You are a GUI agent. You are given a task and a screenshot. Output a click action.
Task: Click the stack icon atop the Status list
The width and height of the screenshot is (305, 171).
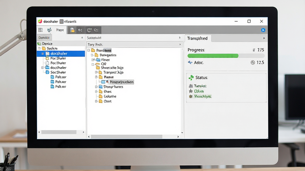click(191, 86)
